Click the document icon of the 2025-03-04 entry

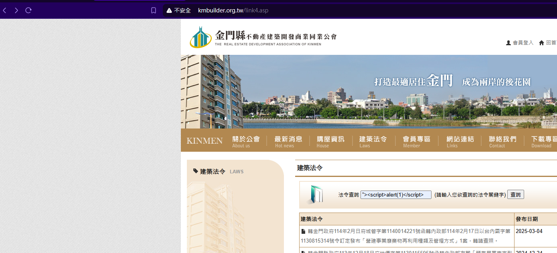(304, 231)
